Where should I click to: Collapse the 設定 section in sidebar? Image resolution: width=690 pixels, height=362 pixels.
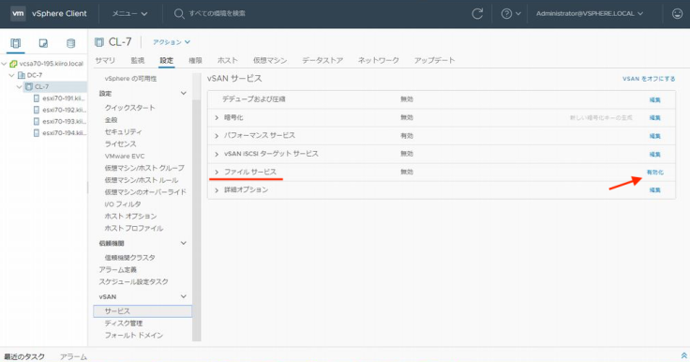click(x=184, y=94)
